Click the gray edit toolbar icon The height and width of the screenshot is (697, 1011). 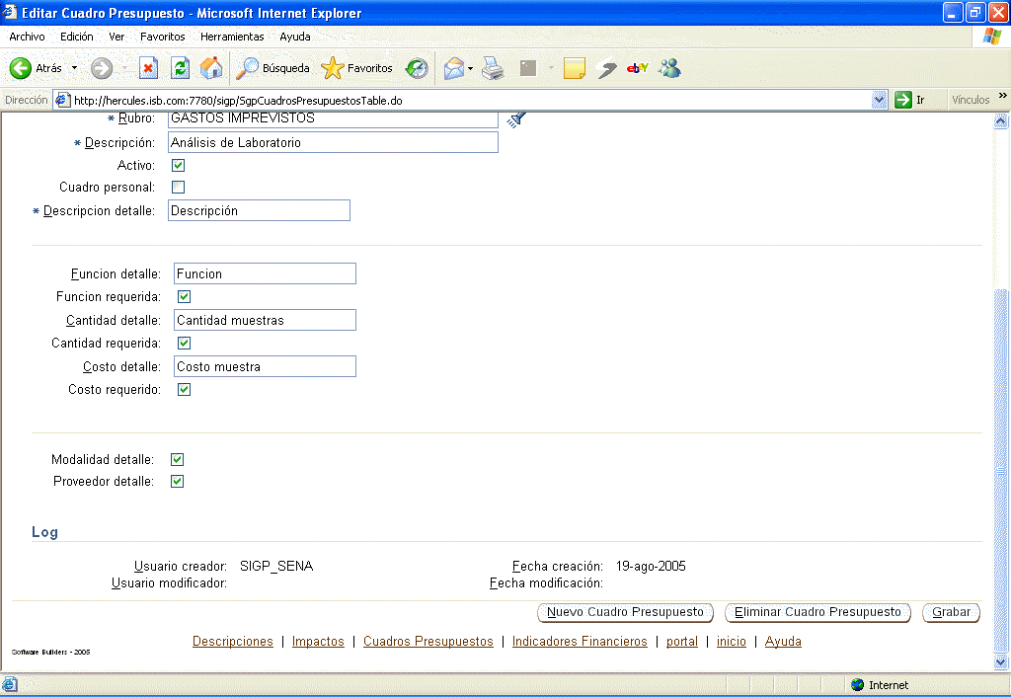pyautogui.click(x=528, y=68)
